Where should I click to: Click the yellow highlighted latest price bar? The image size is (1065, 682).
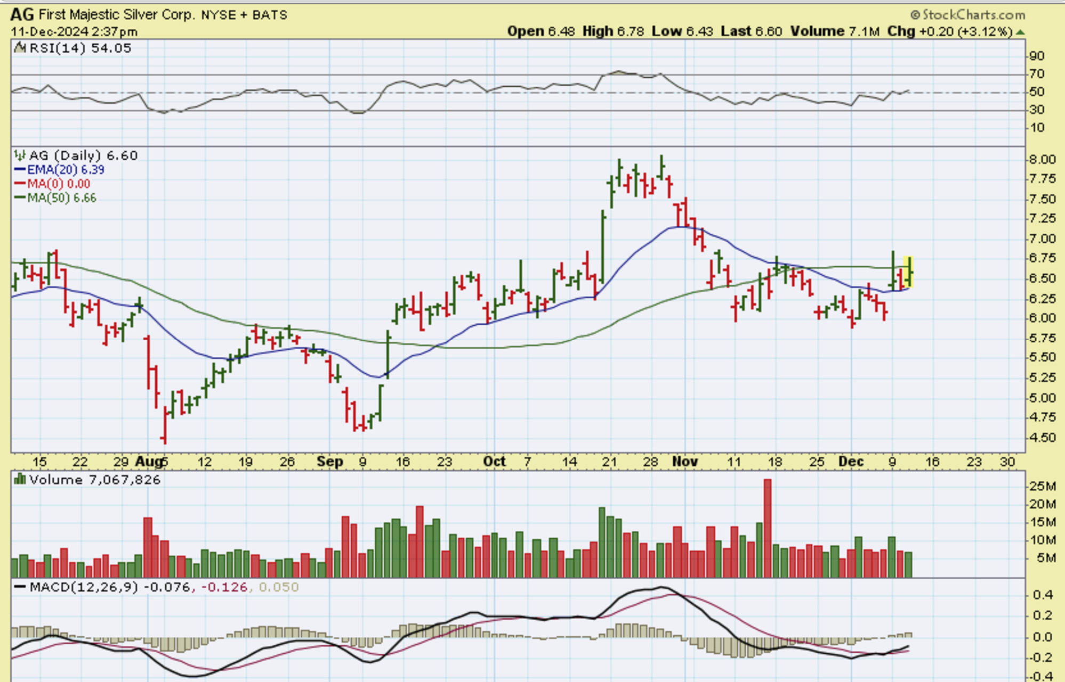click(909, 272)
